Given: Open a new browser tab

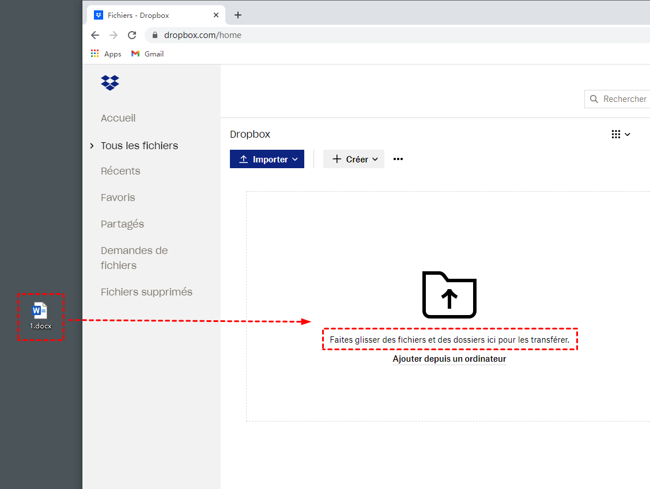Looking at the screenshot, I should [237, 16].
